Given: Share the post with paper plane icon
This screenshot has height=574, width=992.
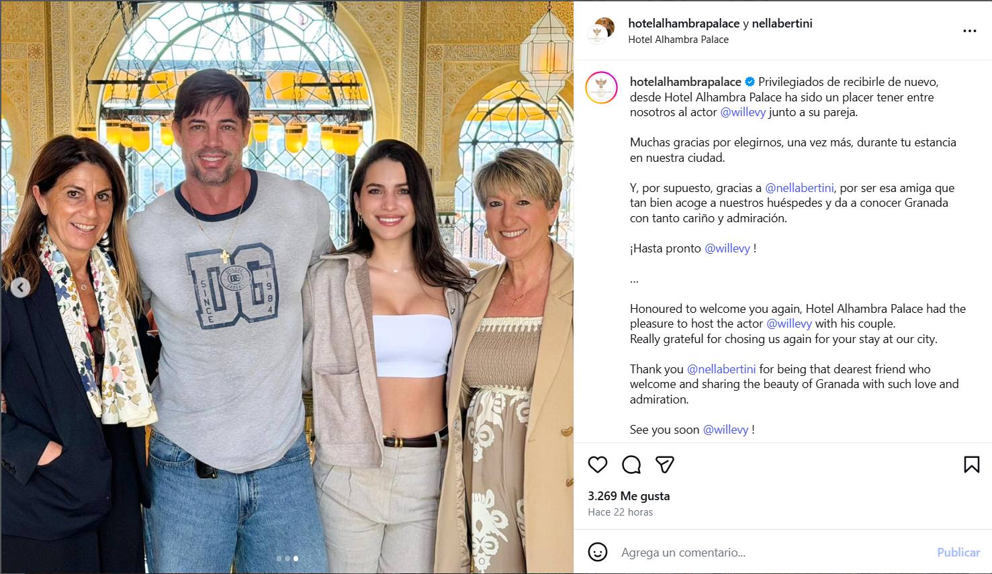Looking at the screenshot, I should pyautogui.click(x=665, y=465).
